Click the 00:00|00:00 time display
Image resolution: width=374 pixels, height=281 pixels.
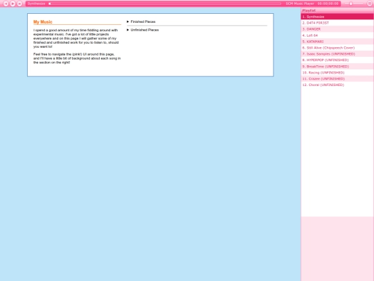pyautogui.click(x=328, y=3)
